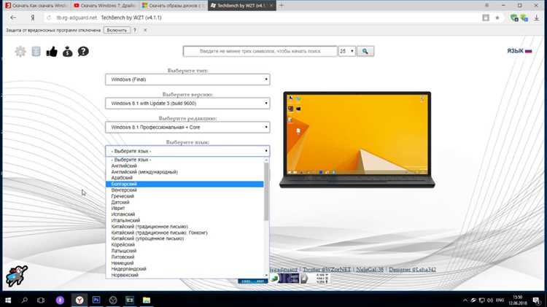Open the browser downloads arrow icon
Viewport: 547px width, 307px height.
tap(537, 18)
